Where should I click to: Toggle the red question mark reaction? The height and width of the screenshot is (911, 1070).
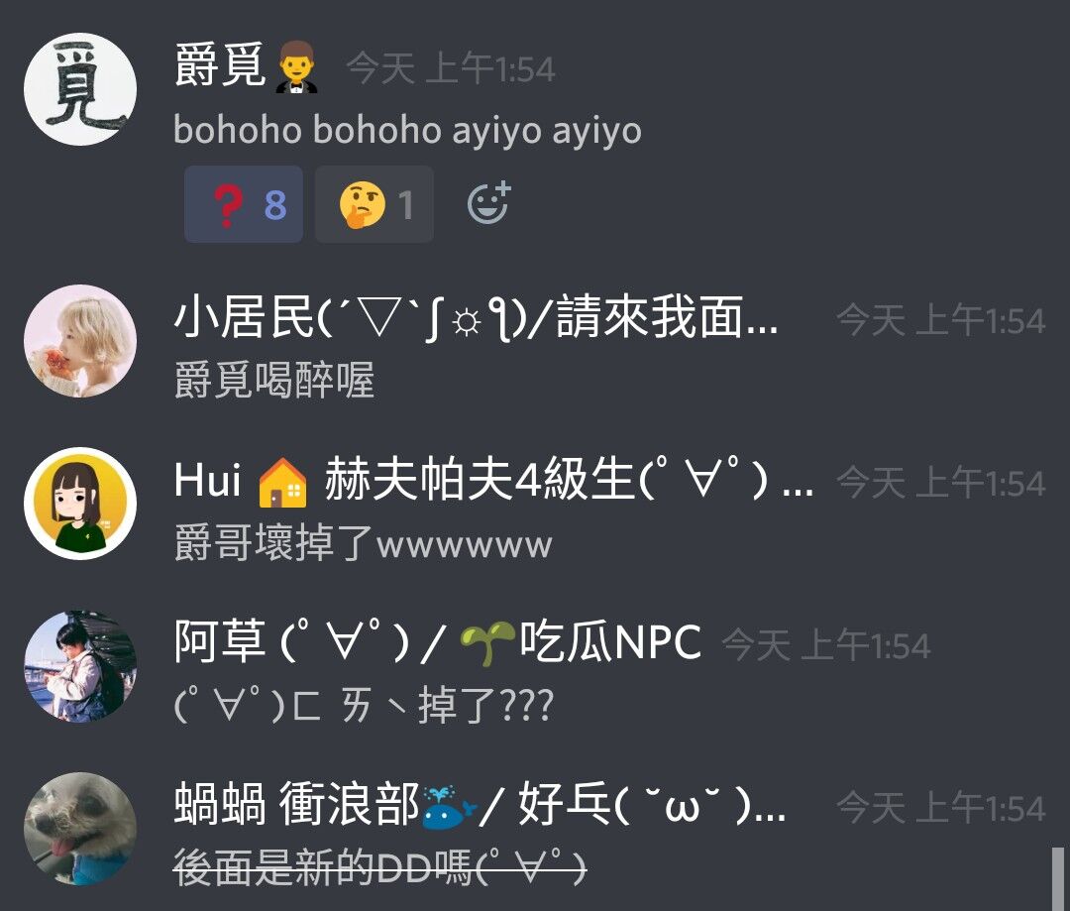pos(244,204)
